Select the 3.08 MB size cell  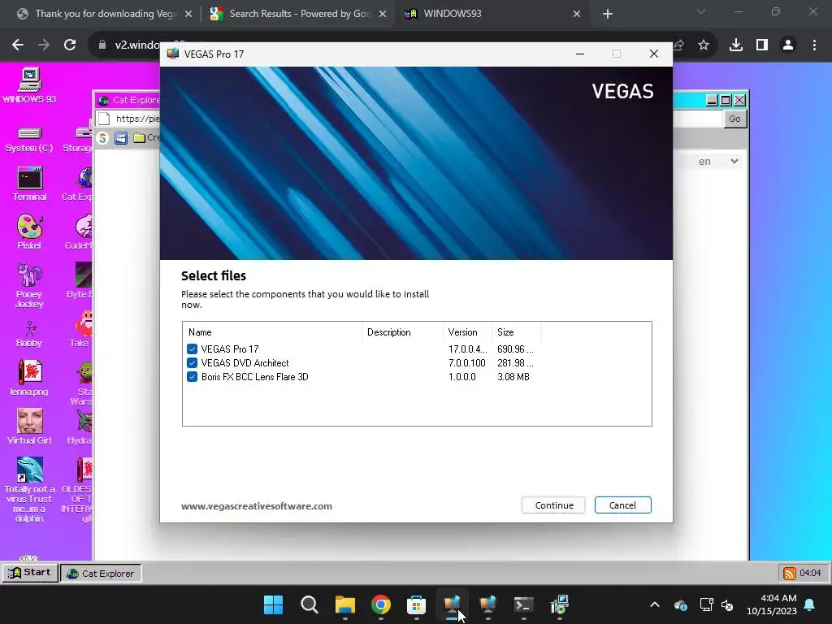pyautogui.click(x=513, y=377)
